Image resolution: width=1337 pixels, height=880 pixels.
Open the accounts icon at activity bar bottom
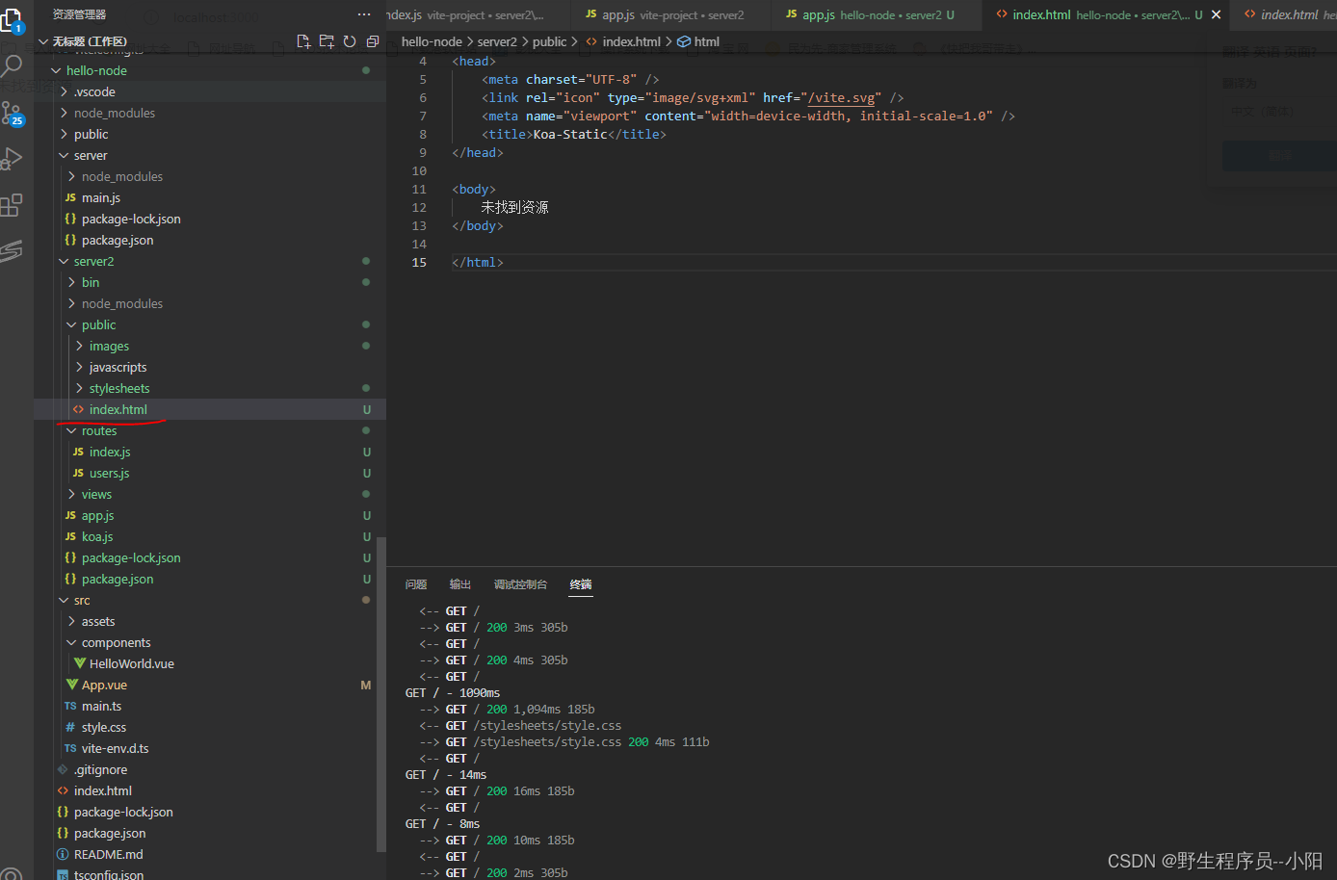[12, 874]
